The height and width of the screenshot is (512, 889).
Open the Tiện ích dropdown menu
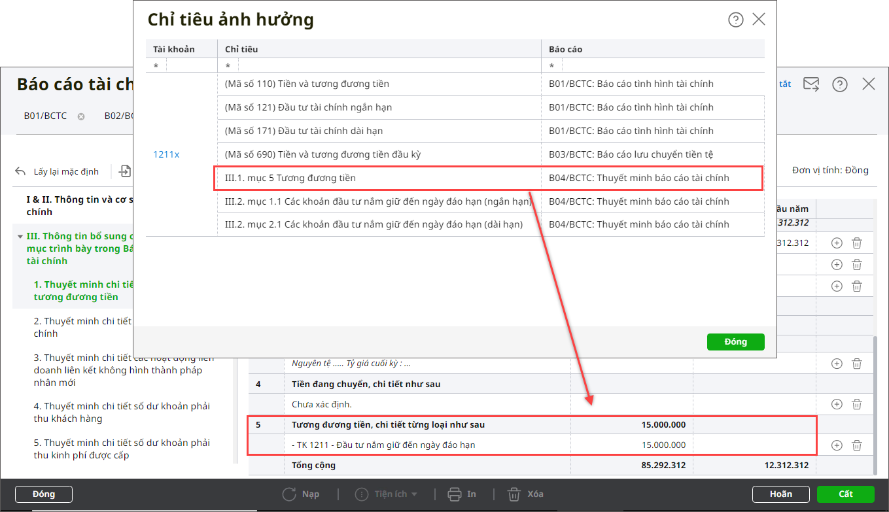click(386, 494)
